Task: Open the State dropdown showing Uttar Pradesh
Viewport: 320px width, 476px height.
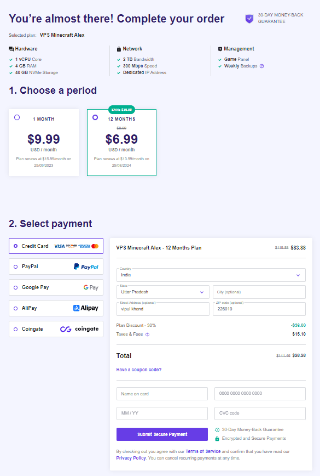Action: (162, 292)
